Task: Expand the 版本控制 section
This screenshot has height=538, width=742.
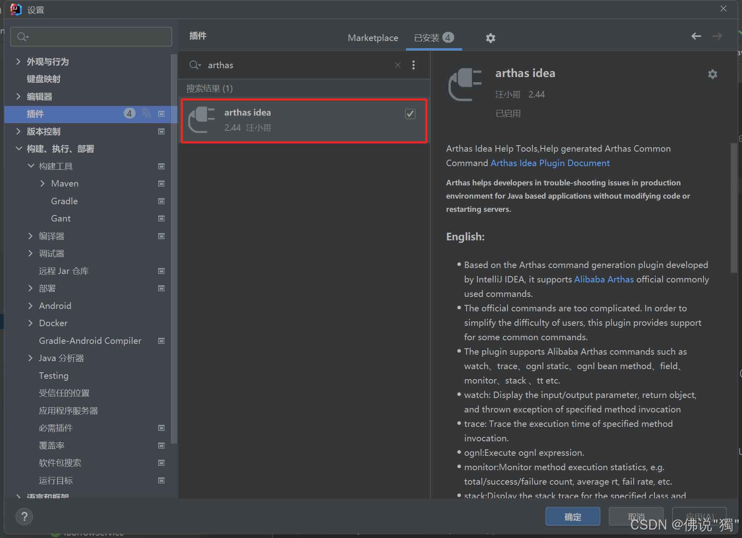Action: click(18, 131)
